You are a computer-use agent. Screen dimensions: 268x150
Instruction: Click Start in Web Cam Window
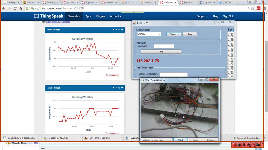180,140
